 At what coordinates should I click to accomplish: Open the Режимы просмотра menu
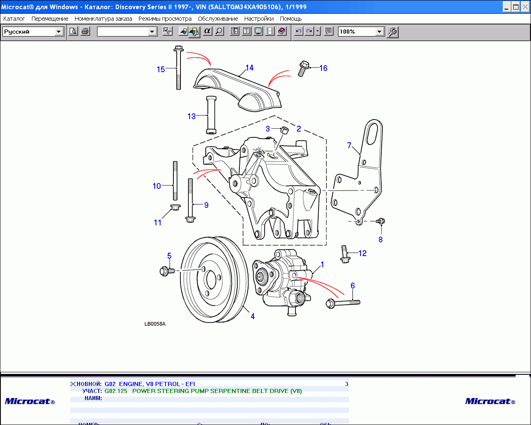(x=165, y=19)
